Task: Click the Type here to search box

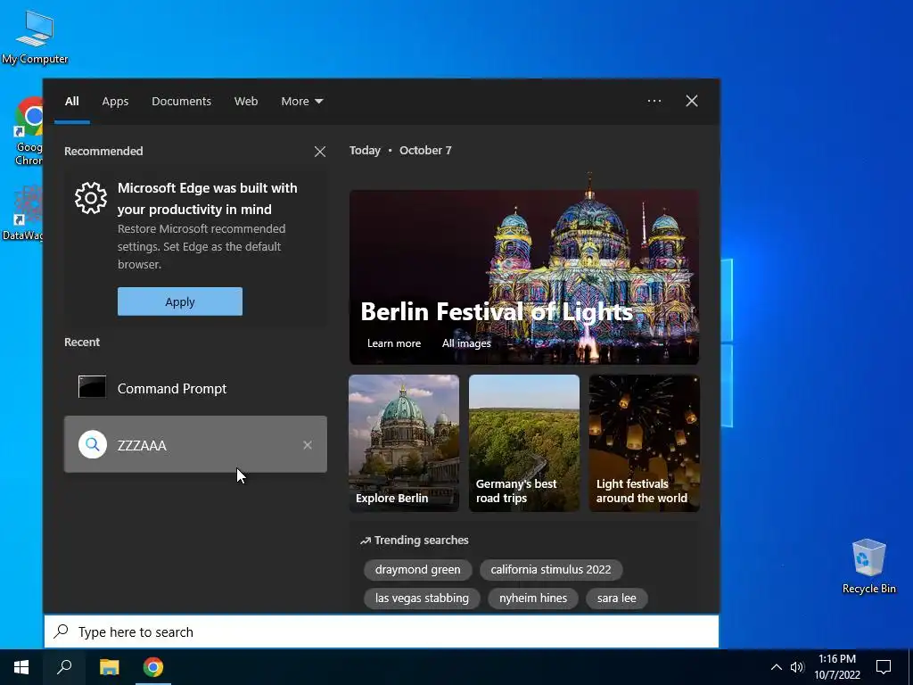Action: (382, 631)
